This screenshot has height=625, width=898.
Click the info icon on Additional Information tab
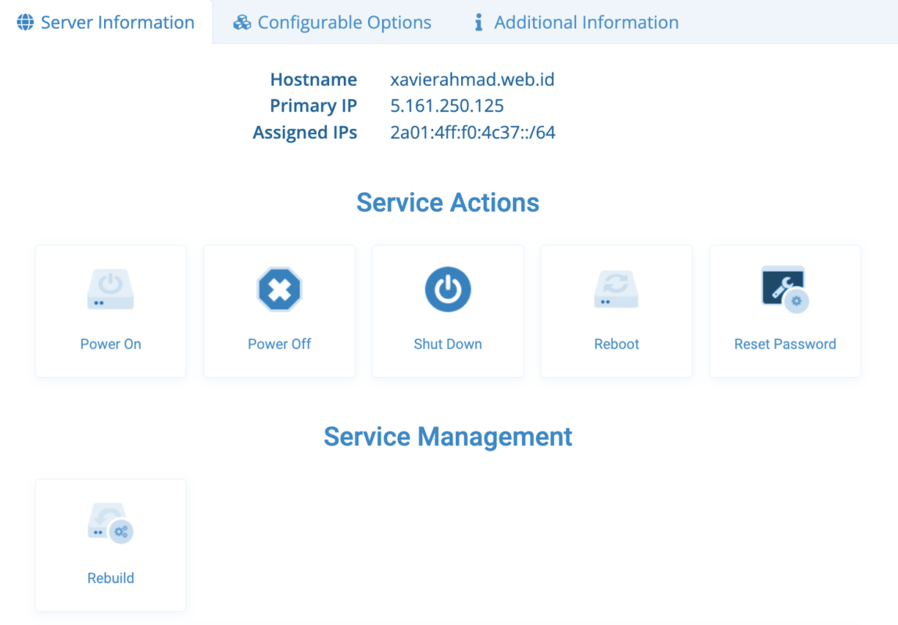(478, 23)
